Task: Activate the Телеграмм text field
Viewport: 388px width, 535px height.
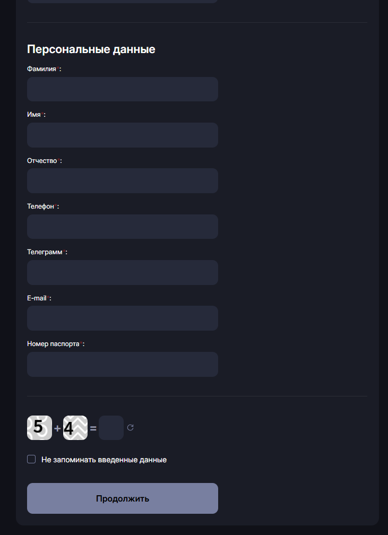Action: click(123, 272)
